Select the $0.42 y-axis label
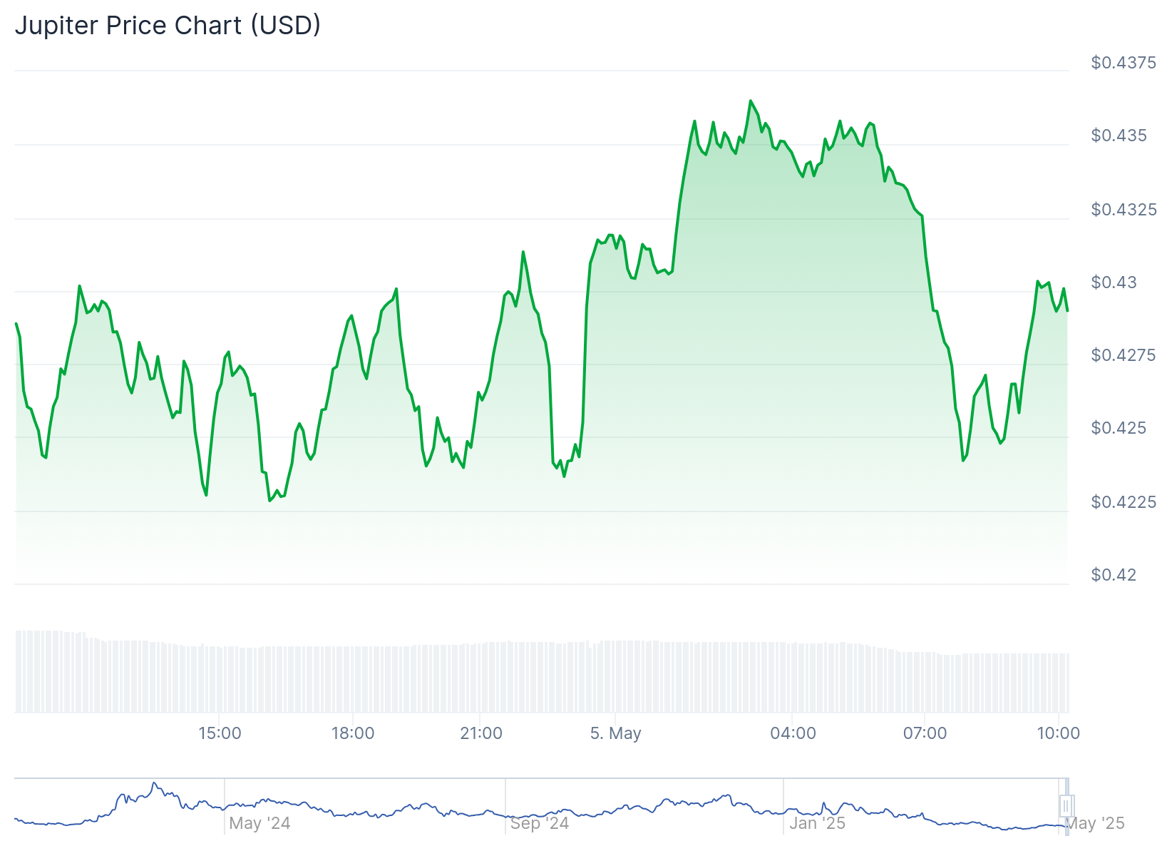The image size is (1172, 856). (1114, 575)
